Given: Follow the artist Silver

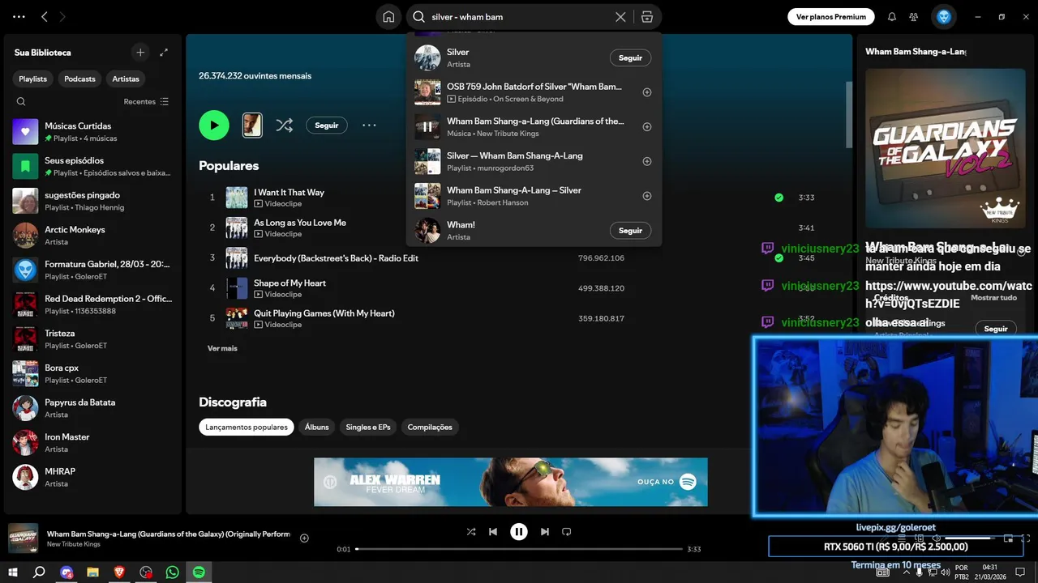Looking at the screenshot, I should [x=630, y=57].
